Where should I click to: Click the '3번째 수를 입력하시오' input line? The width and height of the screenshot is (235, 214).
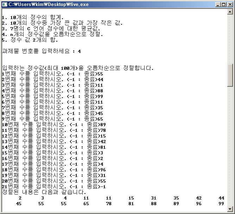[52, 85]
